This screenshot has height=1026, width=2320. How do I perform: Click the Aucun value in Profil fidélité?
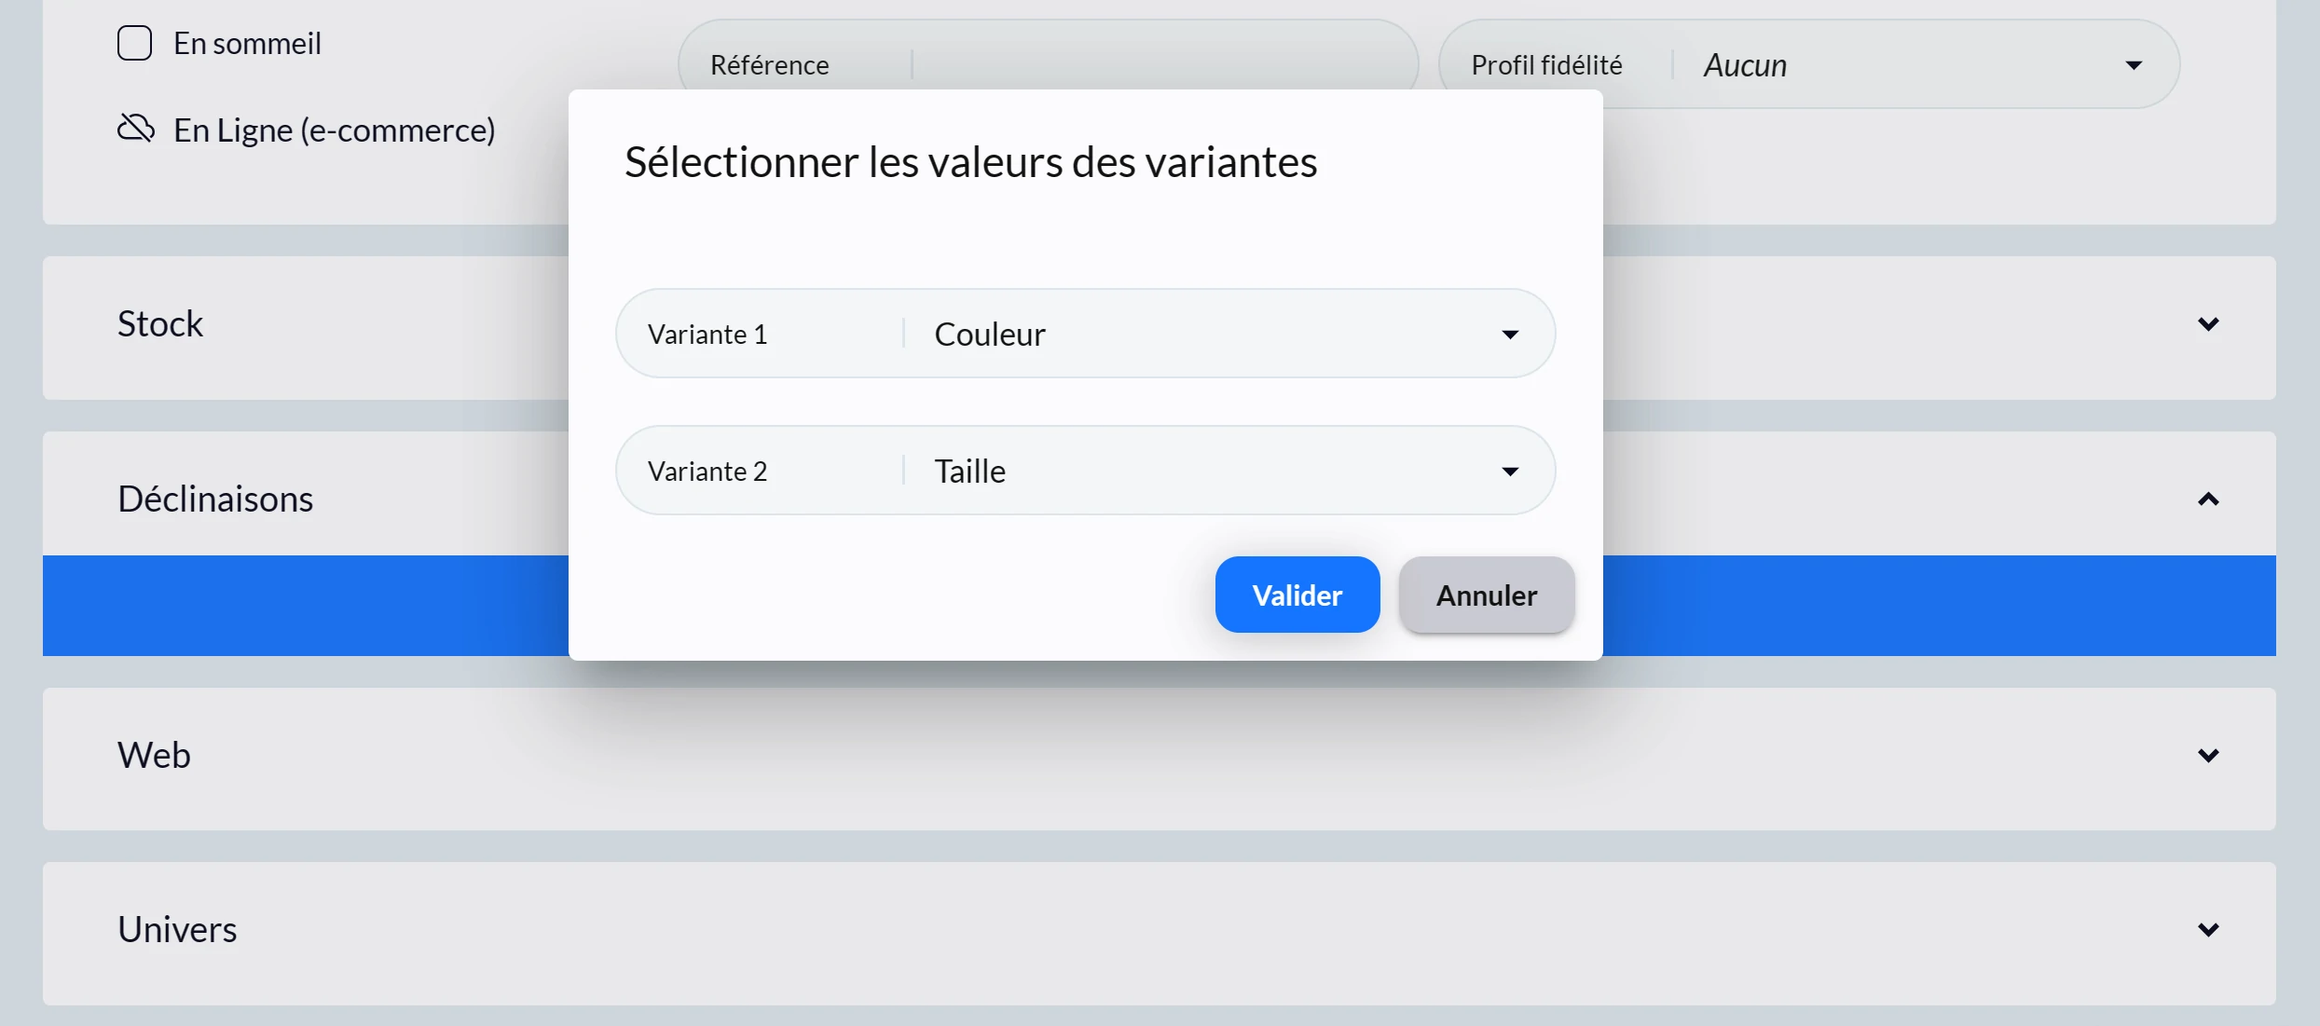1745,65
